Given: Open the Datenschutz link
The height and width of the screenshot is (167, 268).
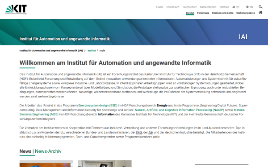Looking at the screenshot, I should pos(189,7).
